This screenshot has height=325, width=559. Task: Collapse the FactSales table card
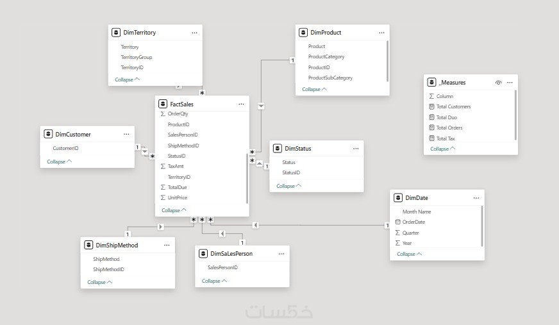(x=174, y=210)
